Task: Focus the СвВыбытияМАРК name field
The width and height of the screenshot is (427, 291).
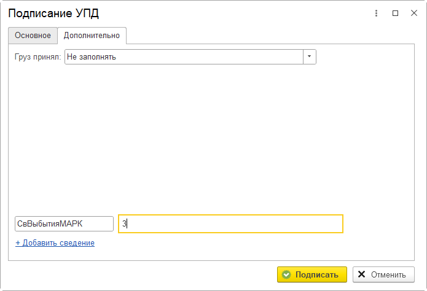Action: (x=64, y=223)
